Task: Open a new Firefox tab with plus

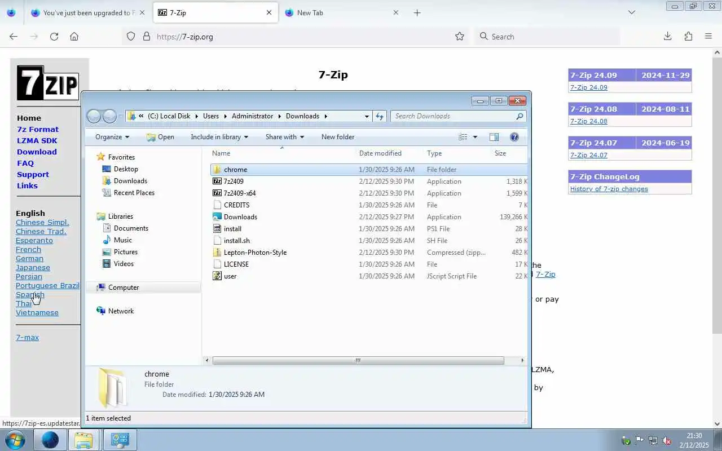Action: point(417,12)
